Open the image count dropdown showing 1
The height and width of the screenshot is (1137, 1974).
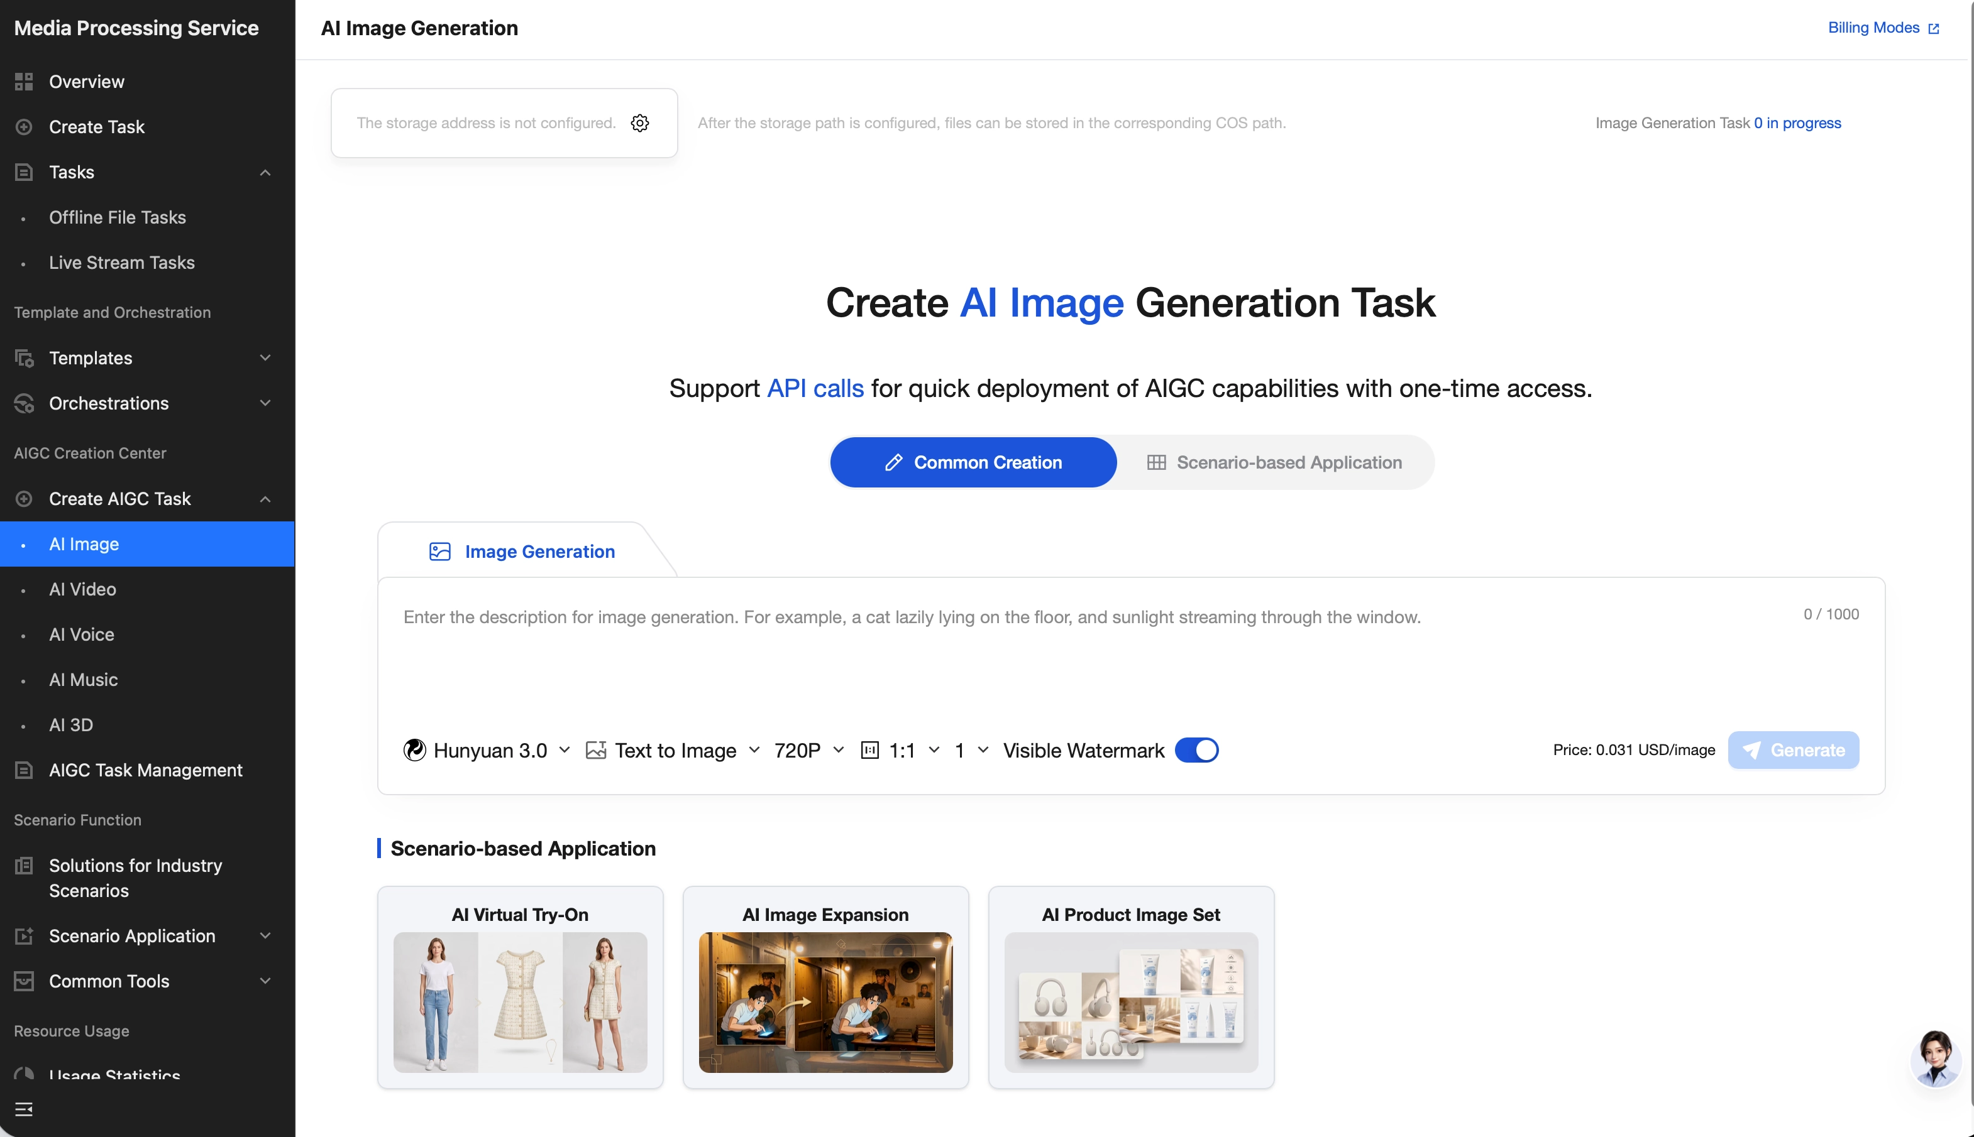coord(971,749)
